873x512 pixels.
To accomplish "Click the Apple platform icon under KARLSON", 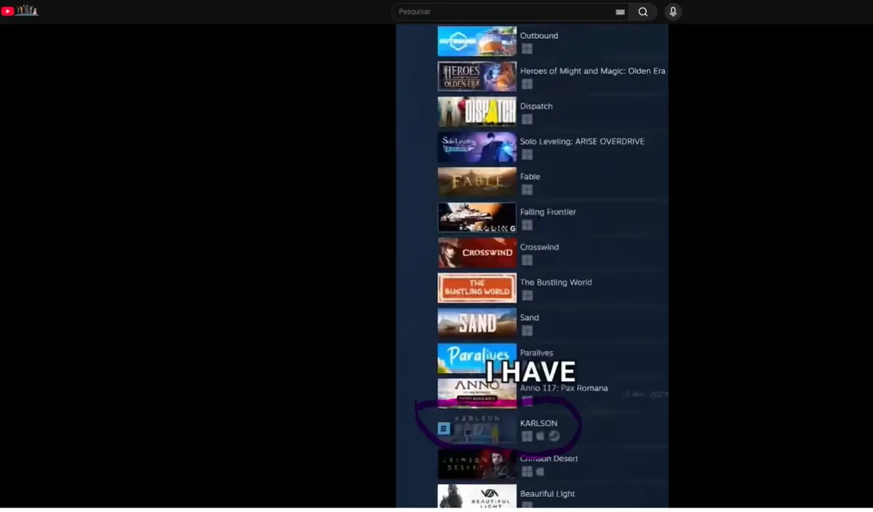I will click(x=540, y=435).
